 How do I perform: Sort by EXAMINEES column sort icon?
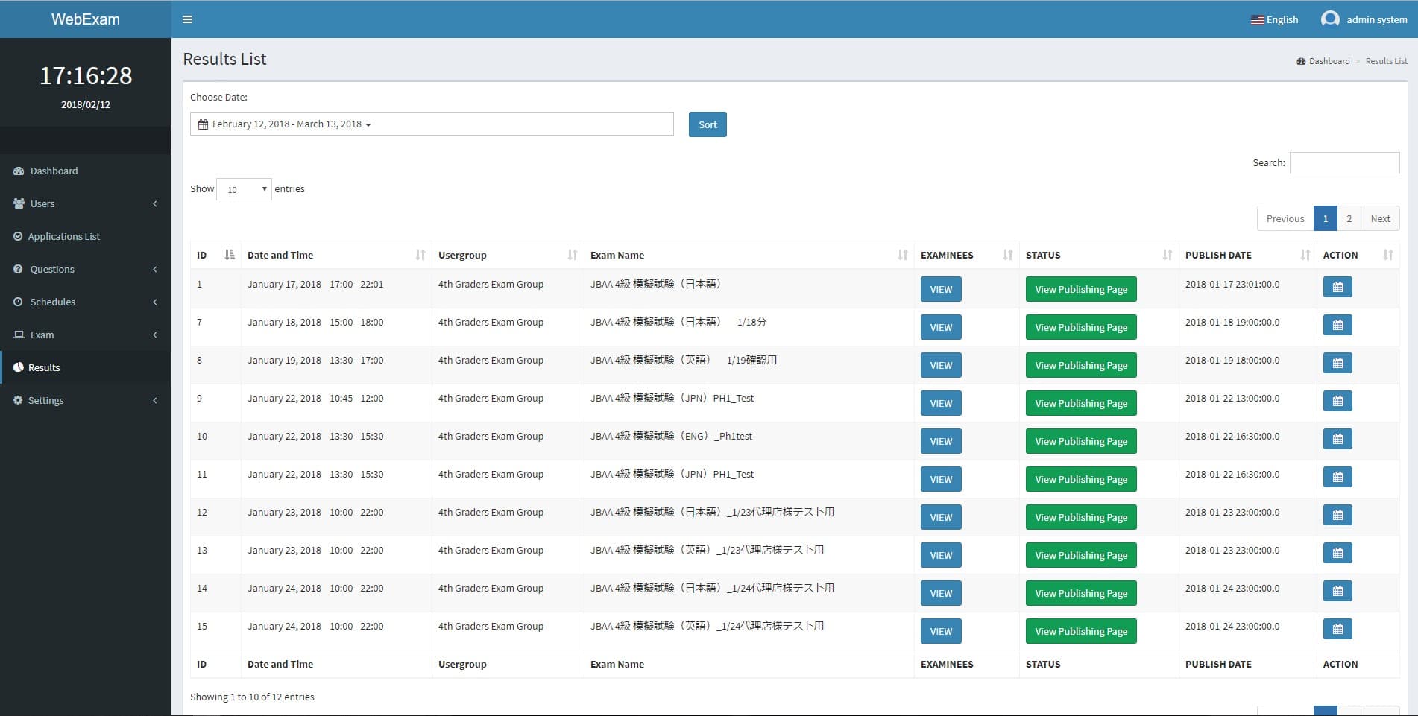(x=1008, y=255)
